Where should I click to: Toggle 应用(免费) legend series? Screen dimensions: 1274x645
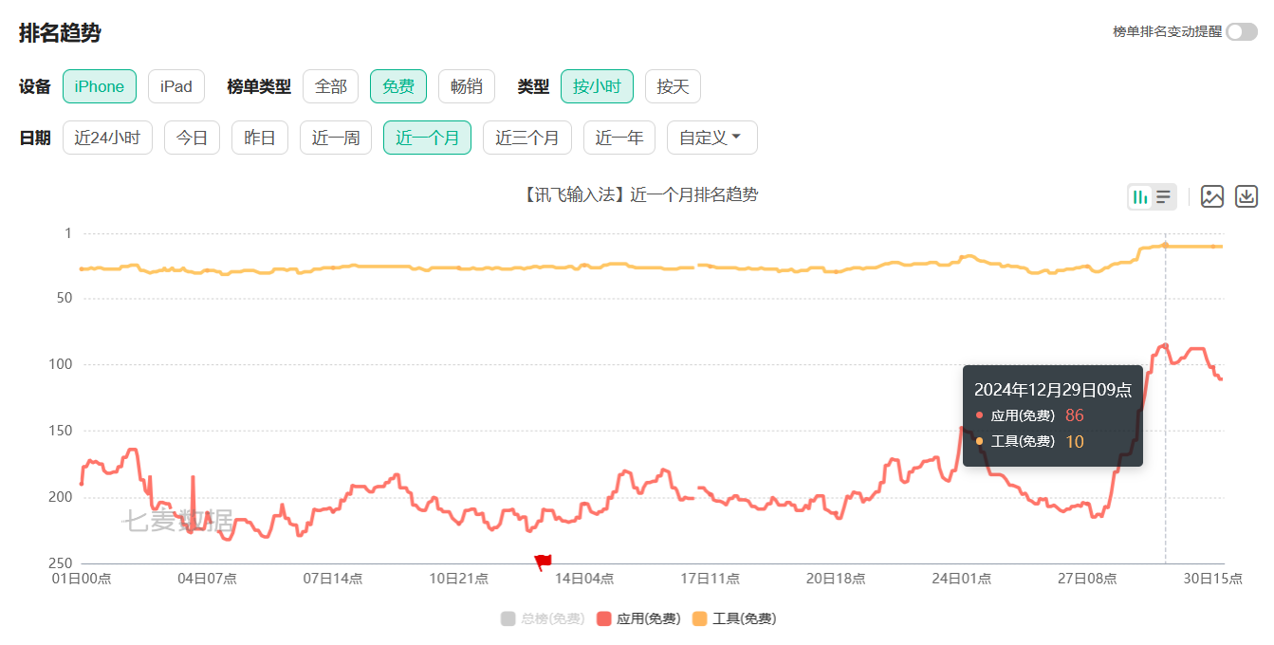pyautogui.click(x=638, y=618)
